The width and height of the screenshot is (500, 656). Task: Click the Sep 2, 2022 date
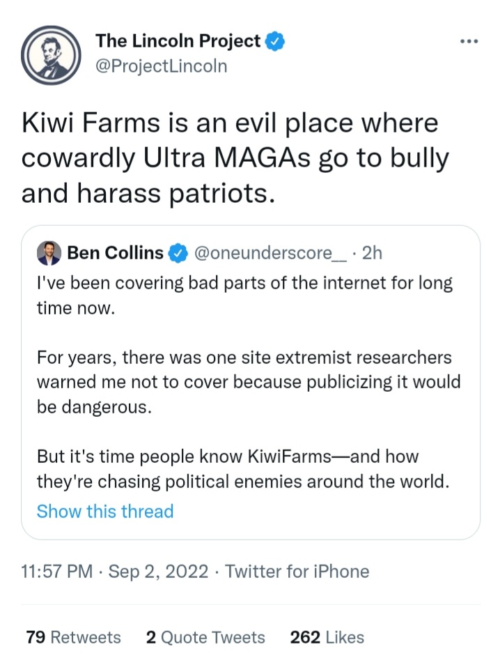159,572
